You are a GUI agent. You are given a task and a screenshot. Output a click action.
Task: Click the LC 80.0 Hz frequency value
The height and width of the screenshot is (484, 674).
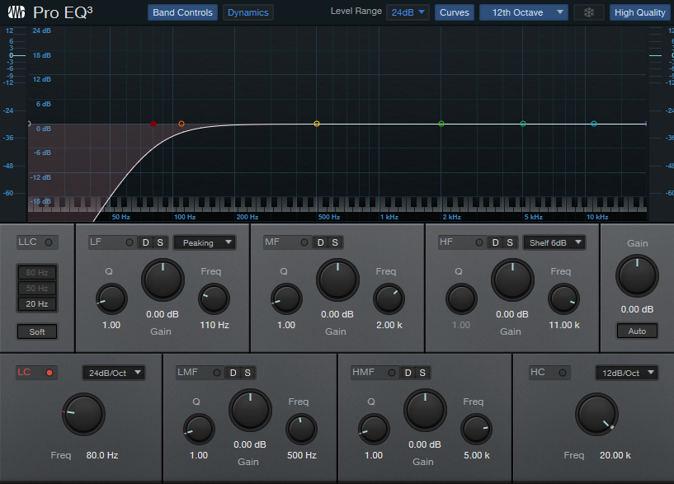coord(102,455)
